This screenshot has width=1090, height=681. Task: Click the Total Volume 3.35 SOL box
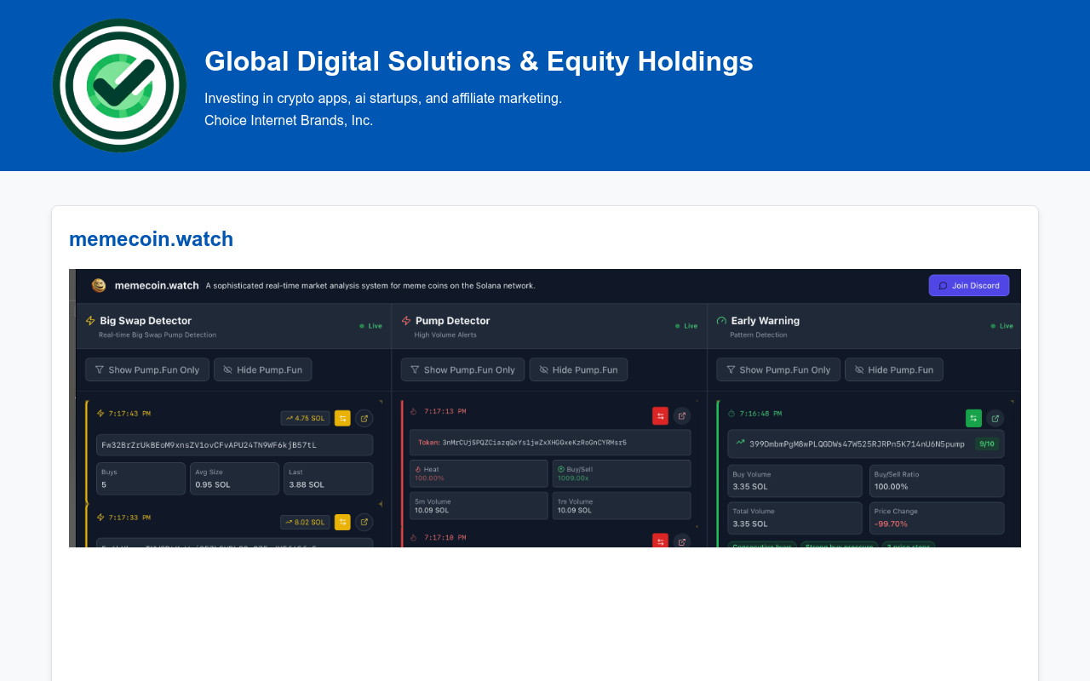click(x=795, y=518)
